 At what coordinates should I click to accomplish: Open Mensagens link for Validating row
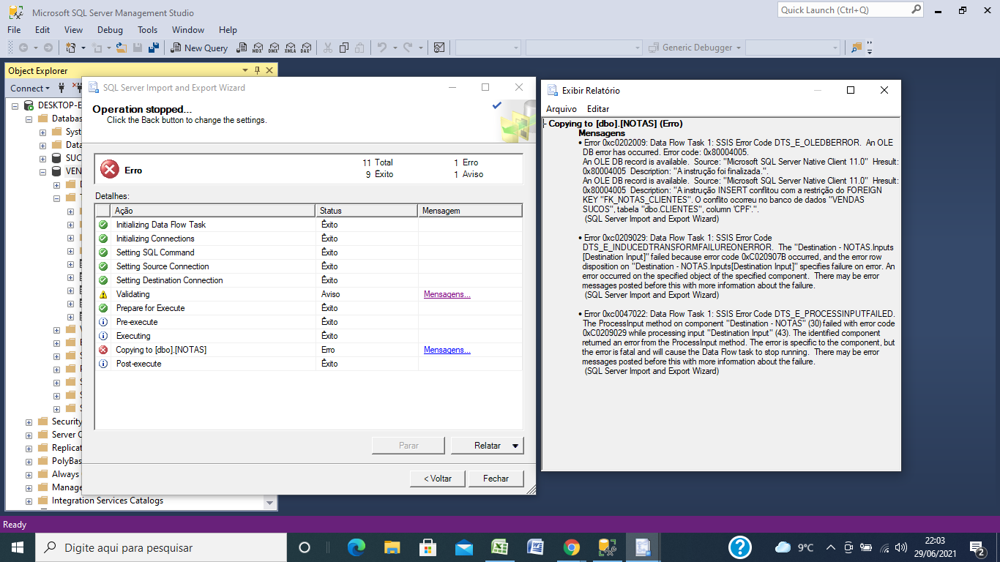pos(447,294)
